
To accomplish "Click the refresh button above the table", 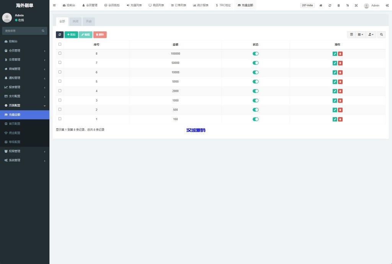I will click(x=60, y=34).
